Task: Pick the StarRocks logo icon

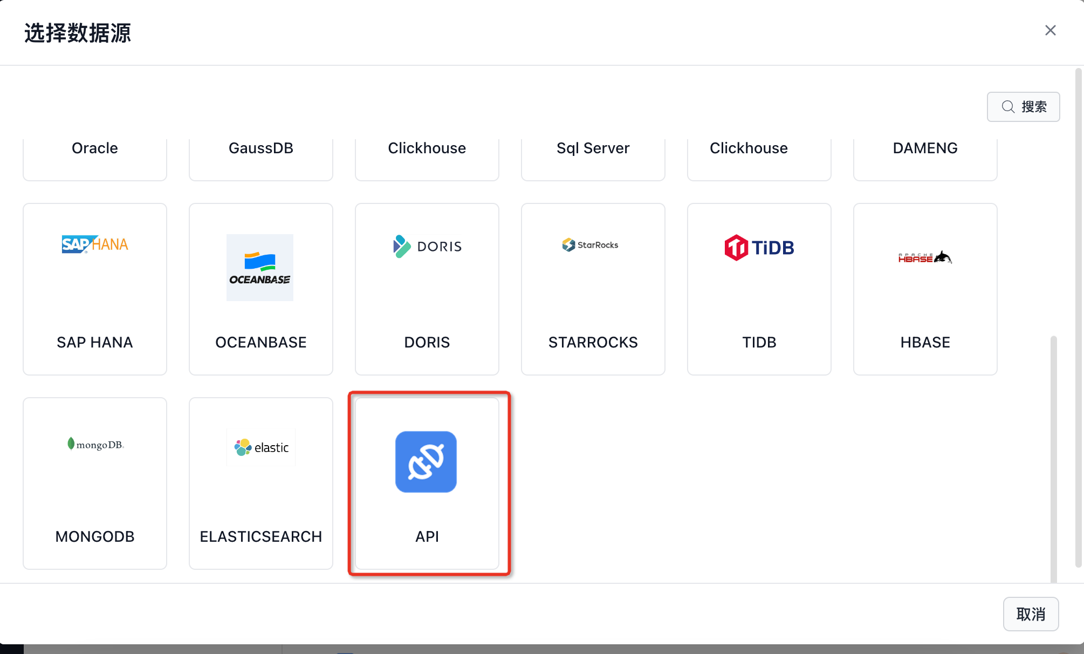Action: coord(591,245)
